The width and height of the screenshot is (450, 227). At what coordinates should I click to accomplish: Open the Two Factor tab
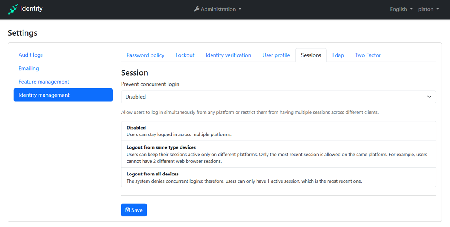point(368,55)
